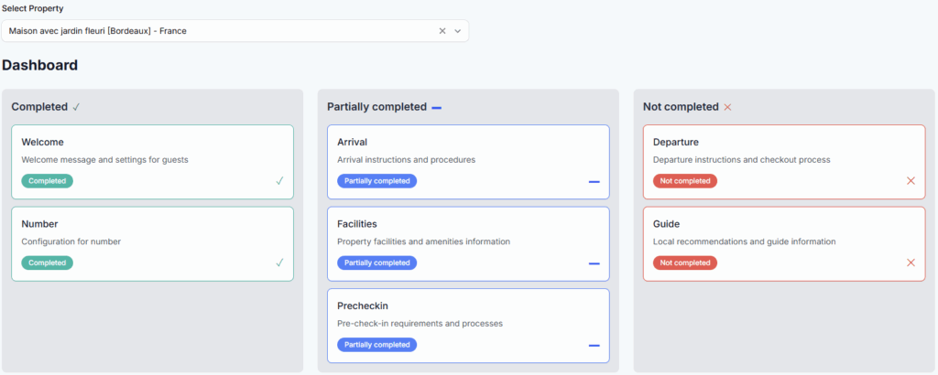Select the Partially completed column header
The width and height of the screenshot is (938, 375).
[x=376, y=107]
